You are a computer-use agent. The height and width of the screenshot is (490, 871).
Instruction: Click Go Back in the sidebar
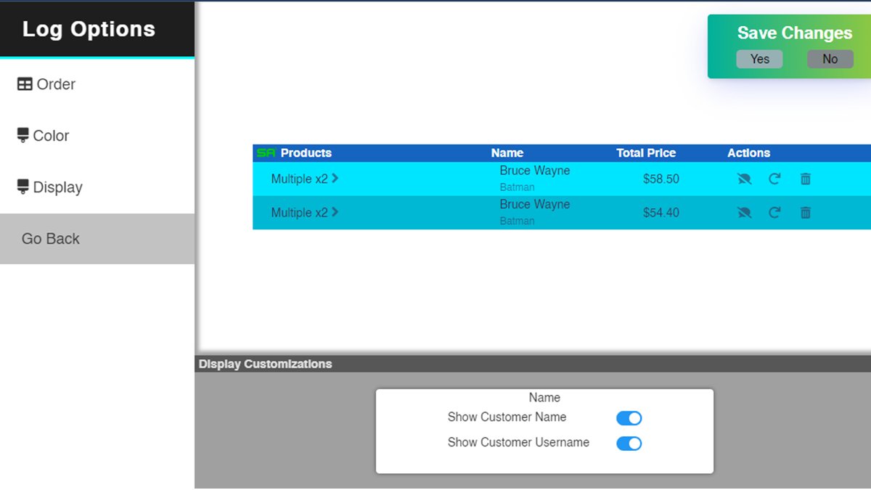click(x=97, y=239)
